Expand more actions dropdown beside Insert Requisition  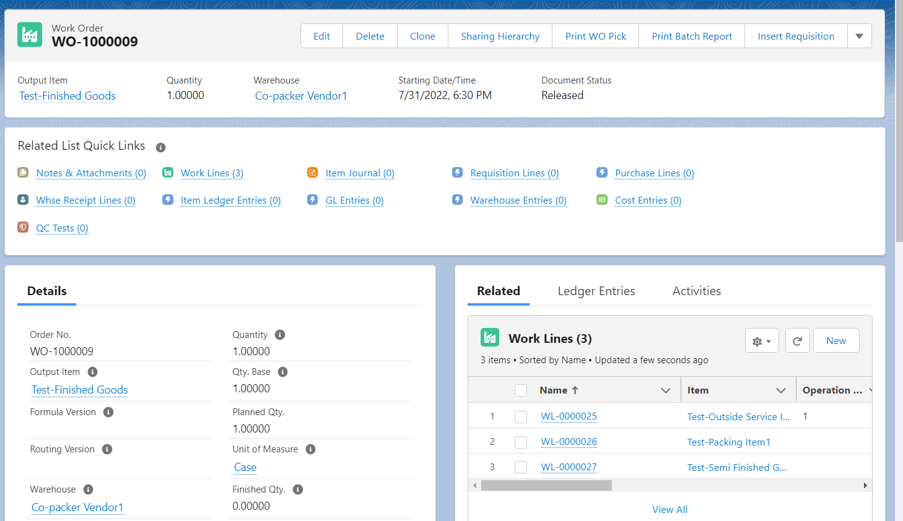tap(859, 36)
